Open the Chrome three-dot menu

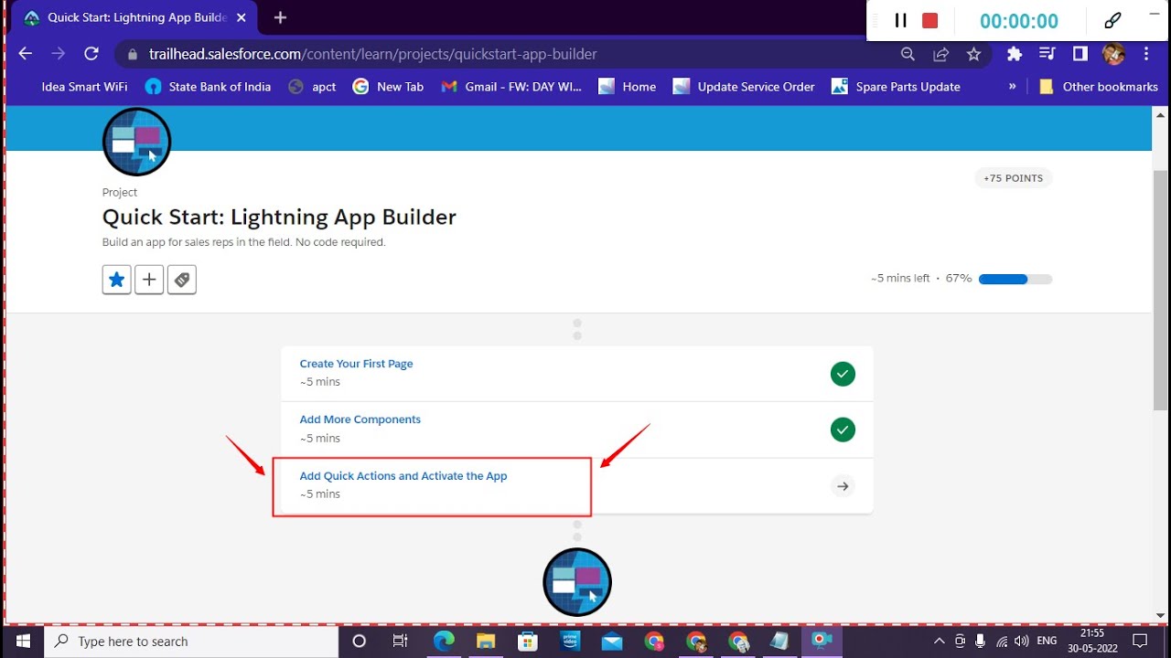[1146, 54]
